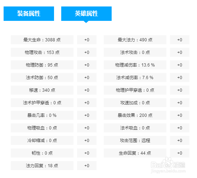Screen dimensions: 197x178
Task: Click the 法术吸血：0 点 cell
Action: point(135,128)
